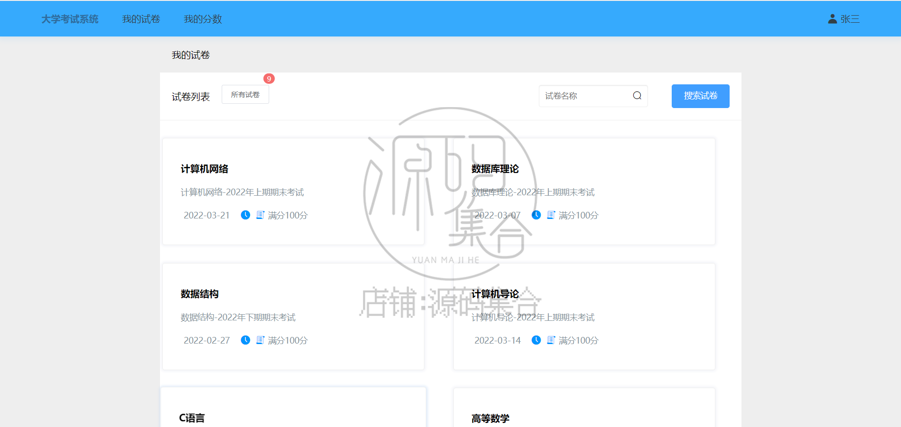
Task: Click 满分100分 on 计算机导论 card
Action: point(578,340)
